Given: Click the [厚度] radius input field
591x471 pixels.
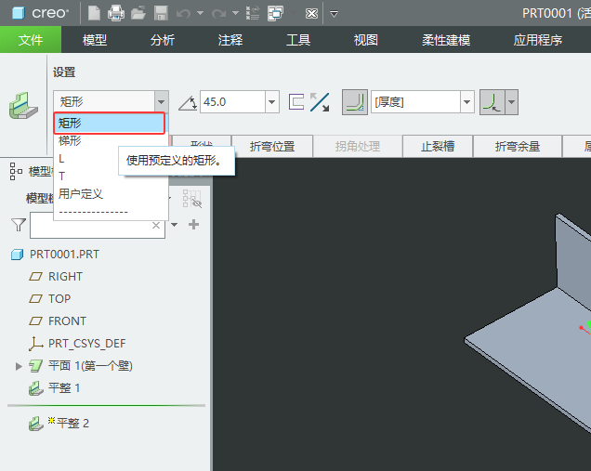Looking at the screenshot, I should [x=415, y=102].
